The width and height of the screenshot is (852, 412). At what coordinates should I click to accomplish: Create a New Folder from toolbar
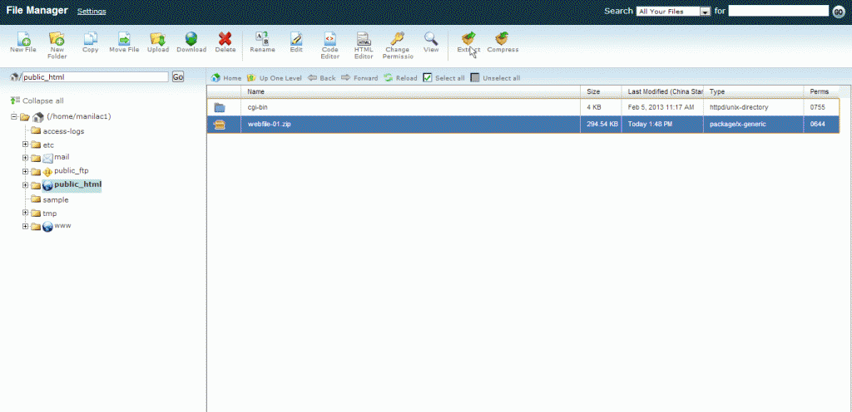point(57,39)
